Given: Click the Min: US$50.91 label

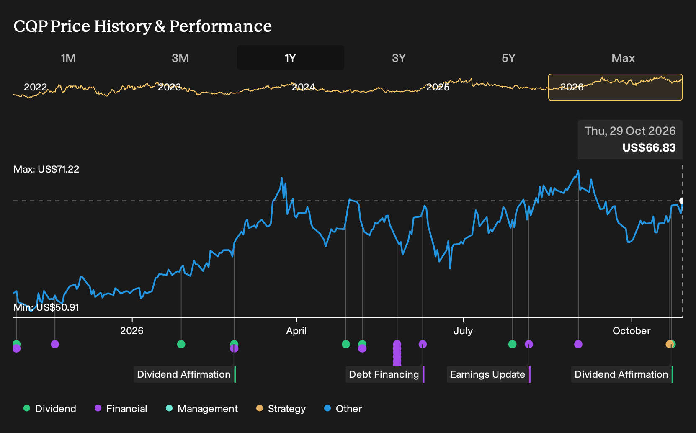Looking at the screenshot, I should tap(46, 307).
